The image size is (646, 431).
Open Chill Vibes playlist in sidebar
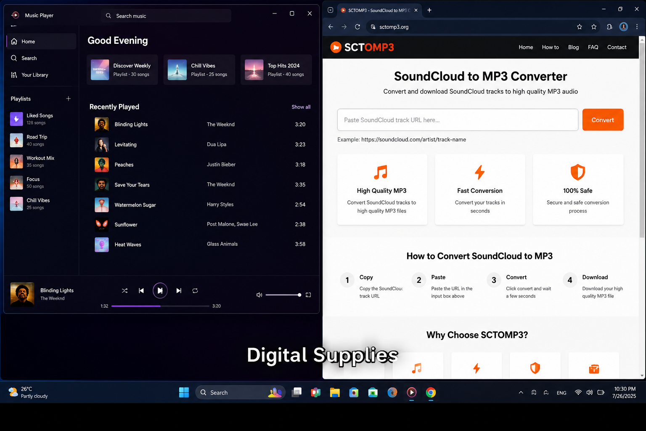(41, 204)
